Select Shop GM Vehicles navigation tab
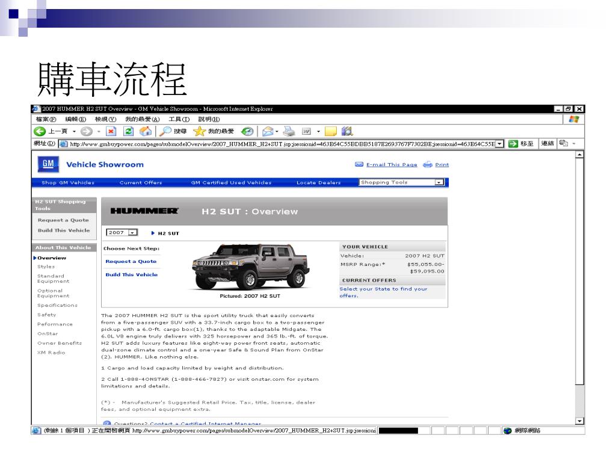The height and width of the screenshot is (462, 616). (68, 183)
